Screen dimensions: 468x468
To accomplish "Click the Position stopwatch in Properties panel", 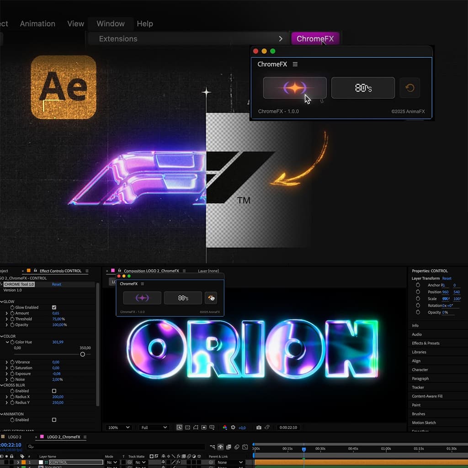I will pos(418,292).
